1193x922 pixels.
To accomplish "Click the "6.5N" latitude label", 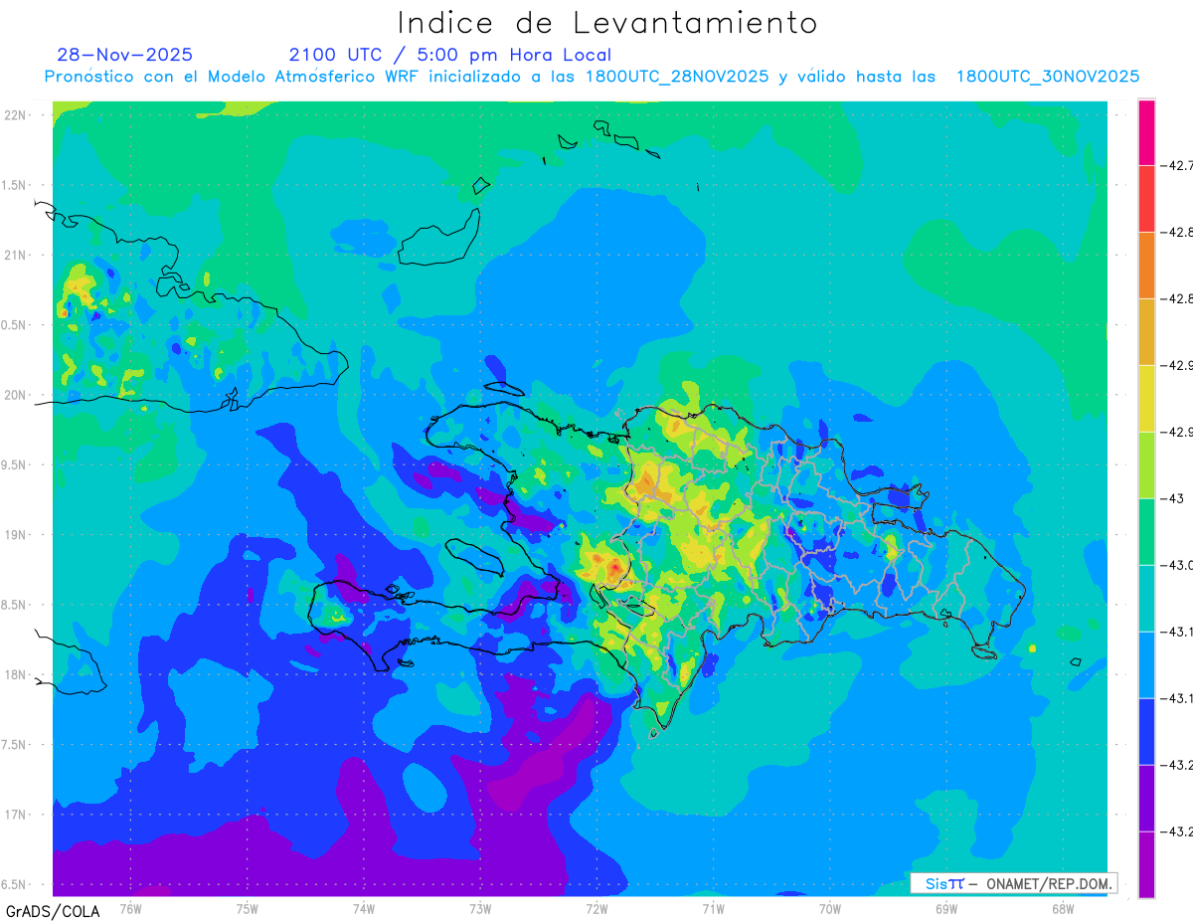I will point(15,884).
